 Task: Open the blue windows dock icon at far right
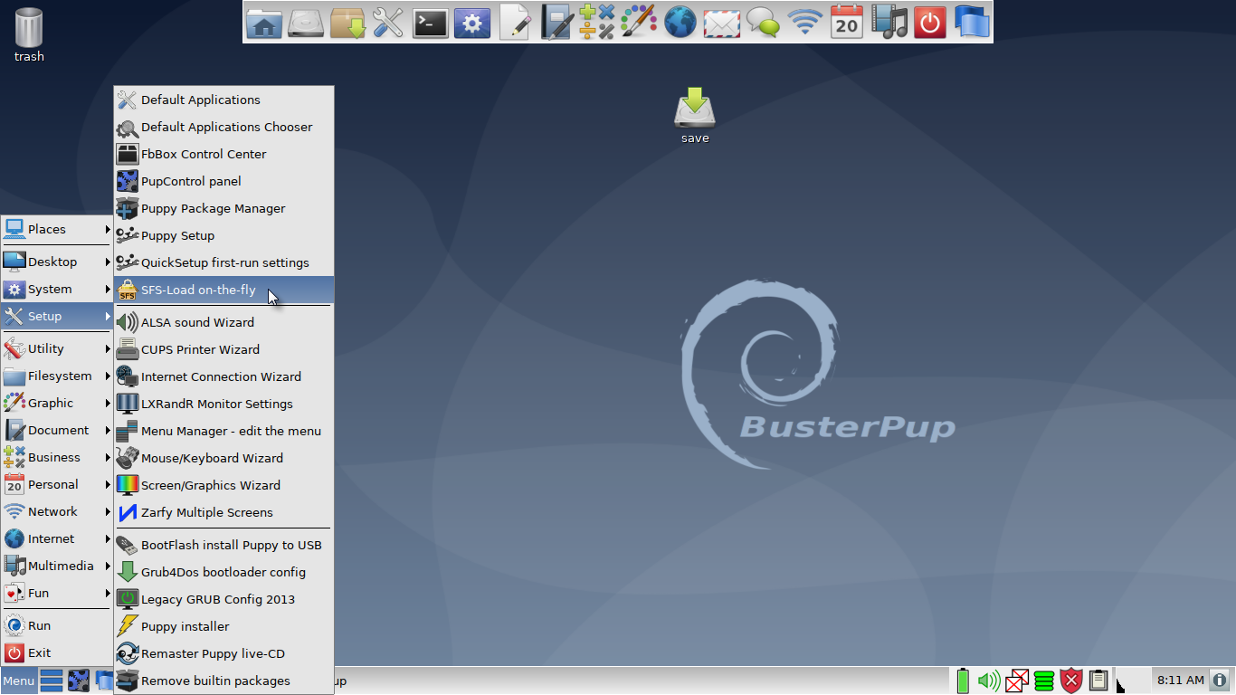pos(972,22)
